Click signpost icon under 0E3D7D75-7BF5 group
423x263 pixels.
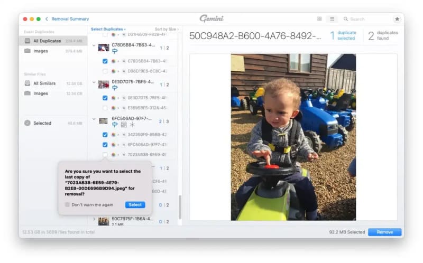[x=115, y=88]
